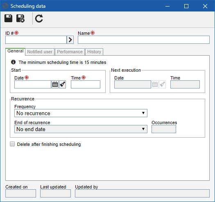This screenshot has height=202, width=215.
Task: Focus the Start Time input field
Action: tap(86, 84)
